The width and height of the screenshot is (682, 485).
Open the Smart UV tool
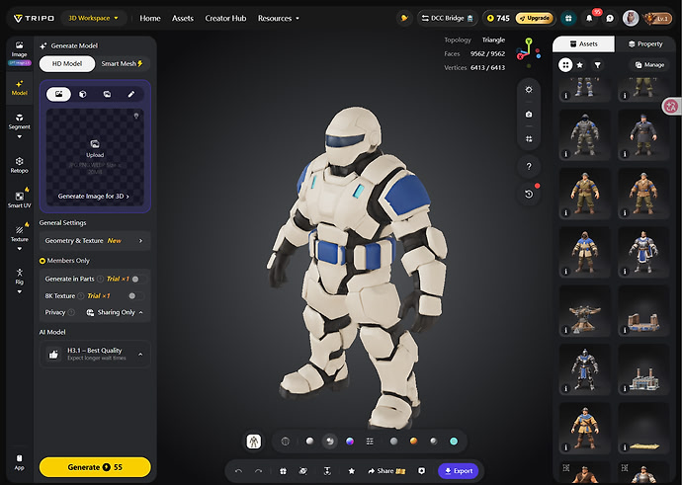(x=19, y=200)
